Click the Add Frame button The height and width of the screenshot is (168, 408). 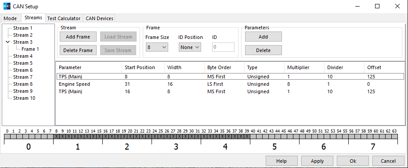click(78, 37)
